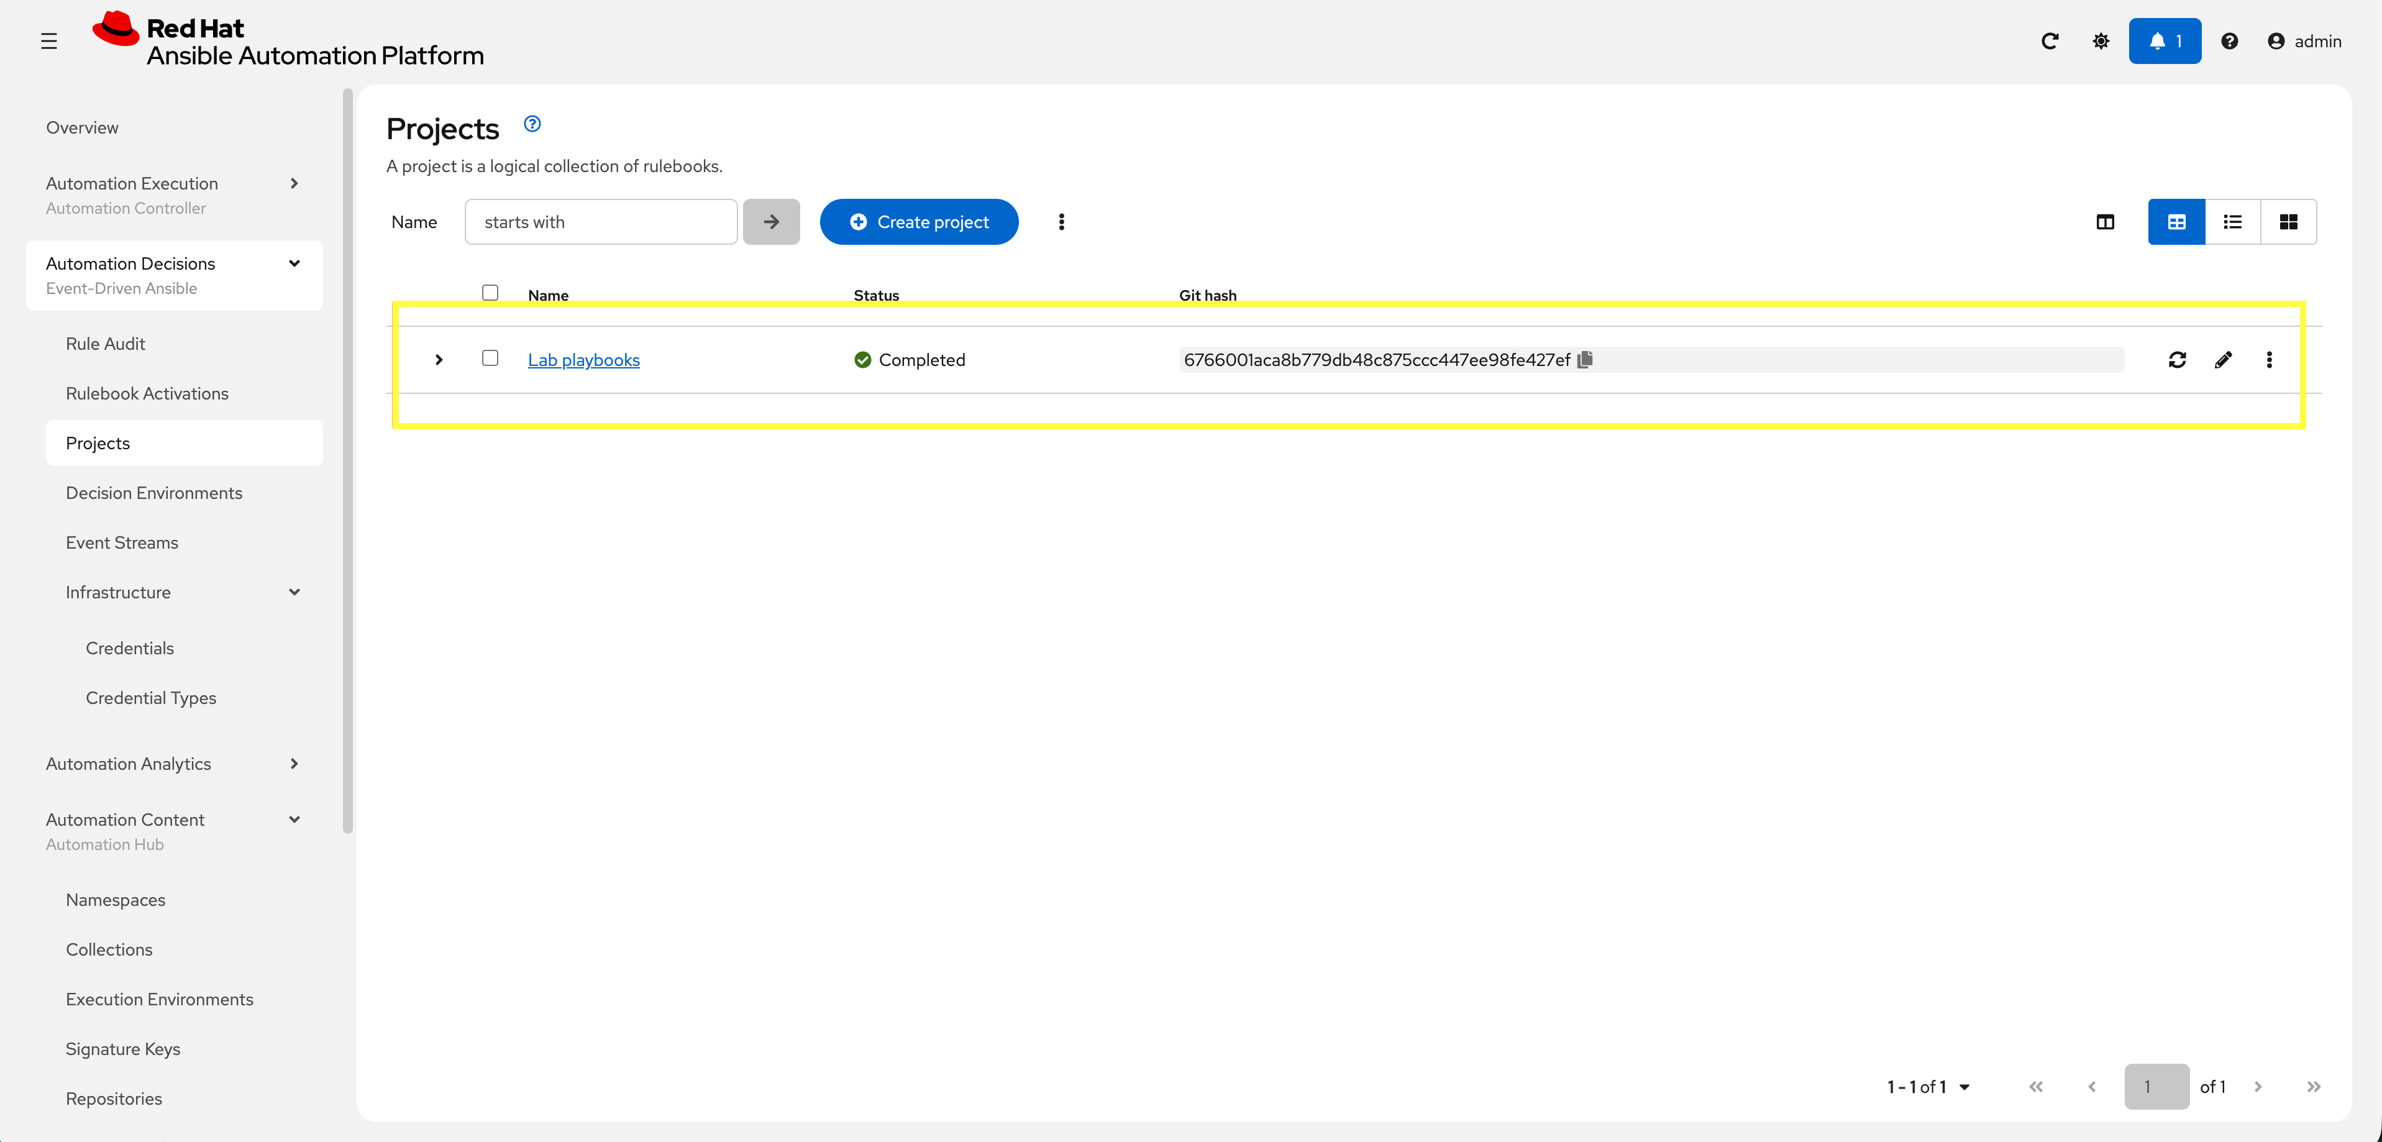Open the pagination page size dropdown
This screenshot has width=2382, height=1142.
1929,1087
